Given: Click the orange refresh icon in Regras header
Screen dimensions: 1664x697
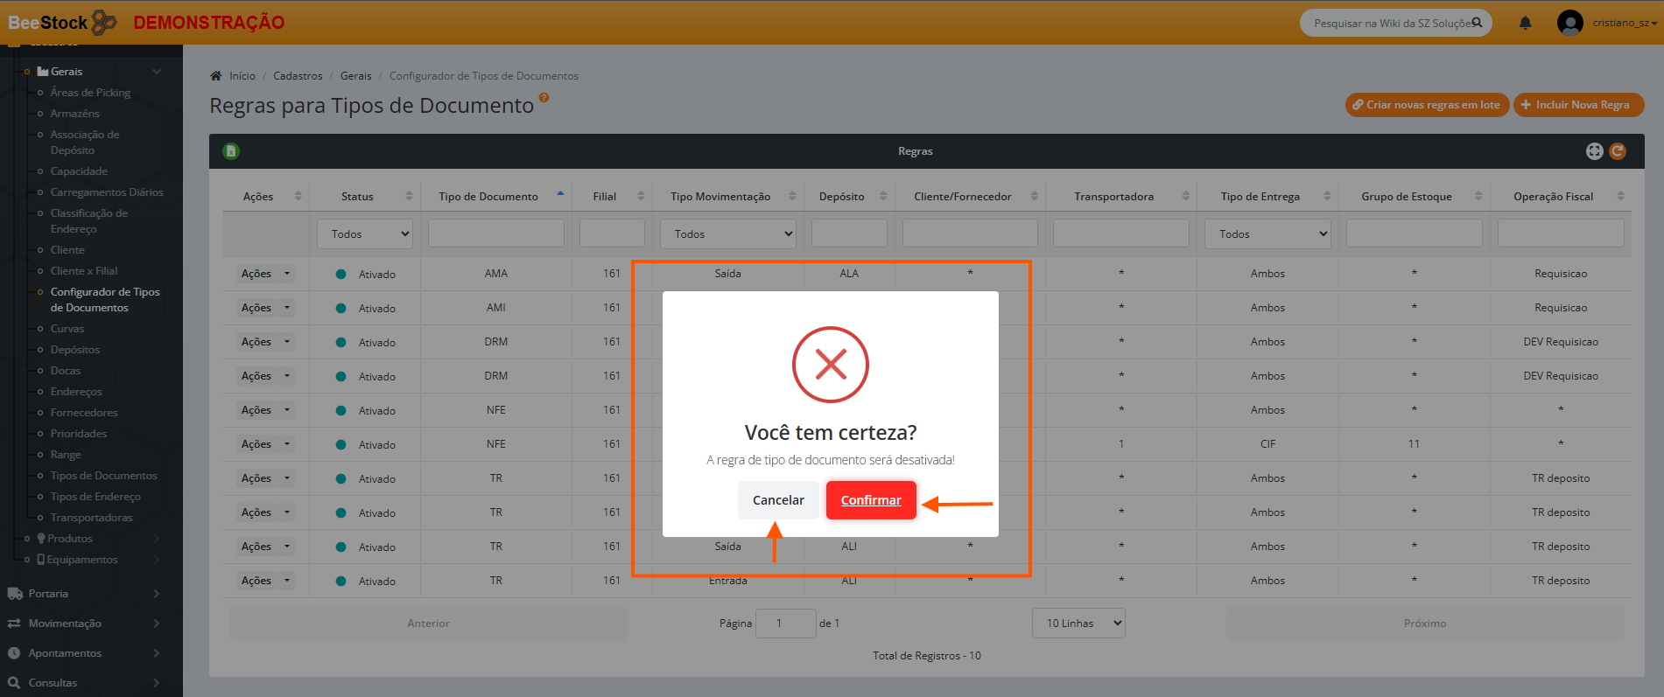Looking at the screenshot, I should pyautogui.click(x=1618, y=151).
